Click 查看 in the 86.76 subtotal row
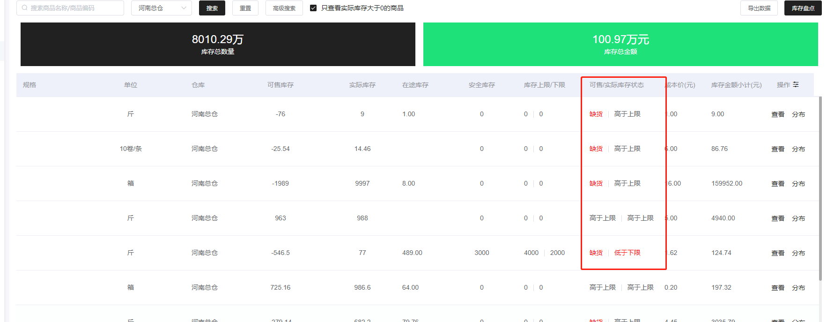The image size is (827, 322). click(x=778, y=149)
